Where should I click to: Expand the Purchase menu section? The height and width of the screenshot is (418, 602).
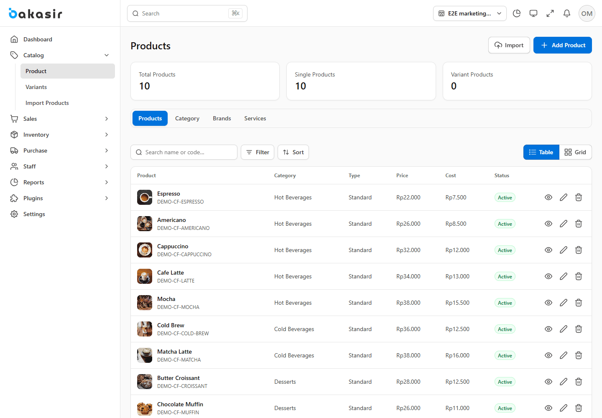[60, 150]
